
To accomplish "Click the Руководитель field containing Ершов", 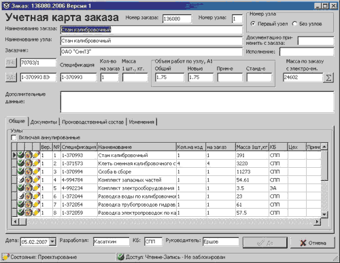I will point(221,242).
